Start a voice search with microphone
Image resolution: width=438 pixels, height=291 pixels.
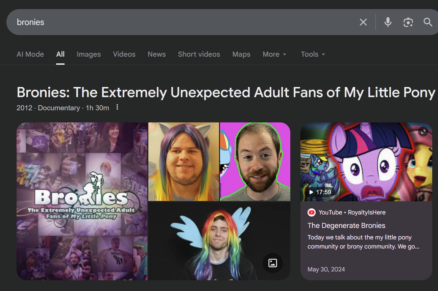coord(388,22)
